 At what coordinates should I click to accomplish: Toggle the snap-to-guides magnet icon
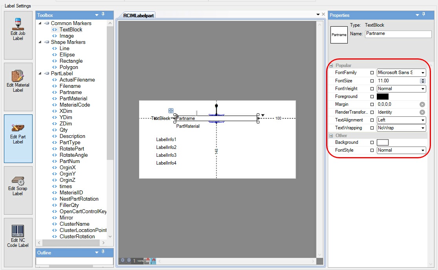coord(153,261)
